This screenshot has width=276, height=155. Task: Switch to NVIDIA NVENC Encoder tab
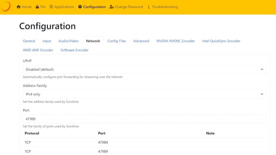click(x=176, y=41)
